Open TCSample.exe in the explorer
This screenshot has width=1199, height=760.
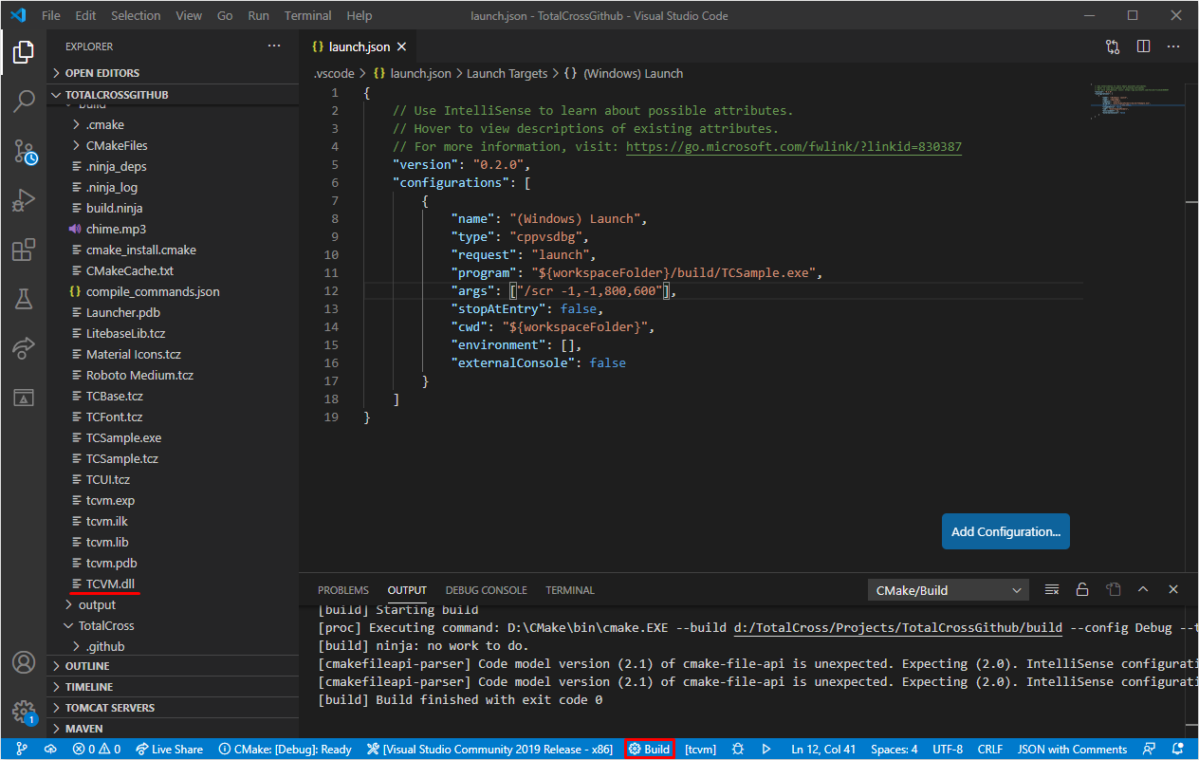123,437
